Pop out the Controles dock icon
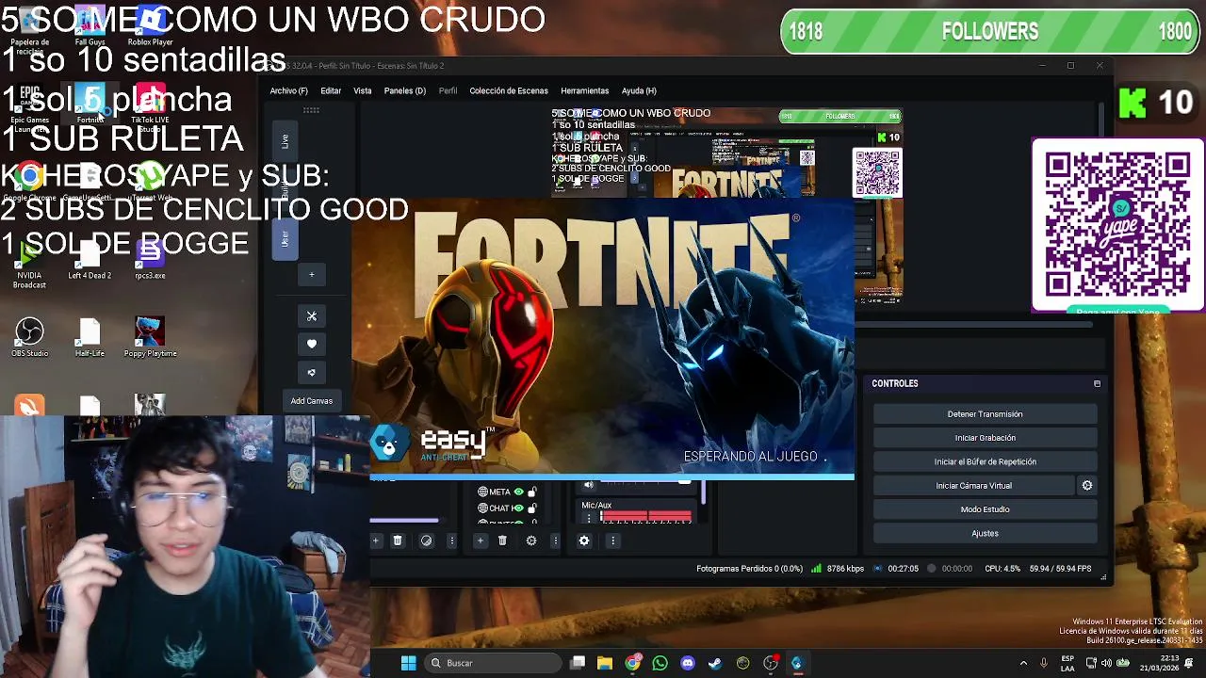 pyautogui.click(x=1097, y=384)
